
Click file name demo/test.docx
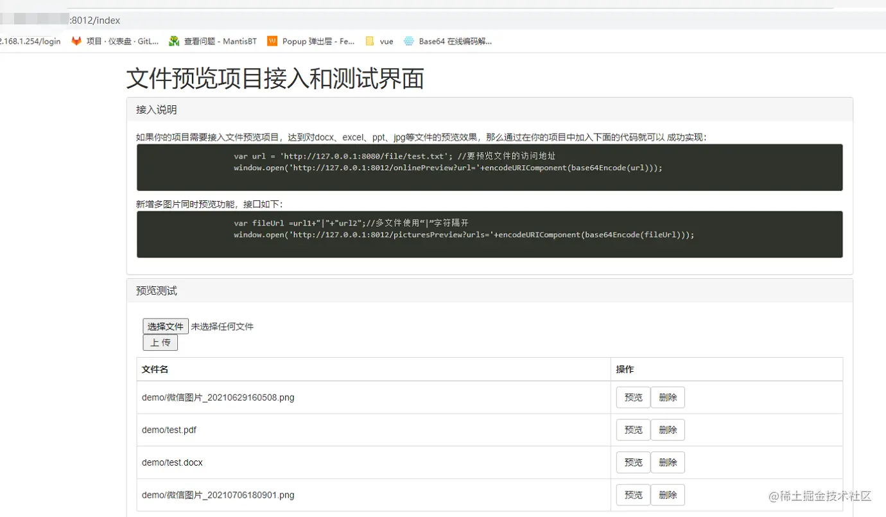[172, 462]
